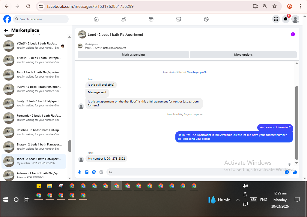Viewport: 307px width, 217px height.
Task: Open the Facebook logo home link
Action: (x=7, y=19)
